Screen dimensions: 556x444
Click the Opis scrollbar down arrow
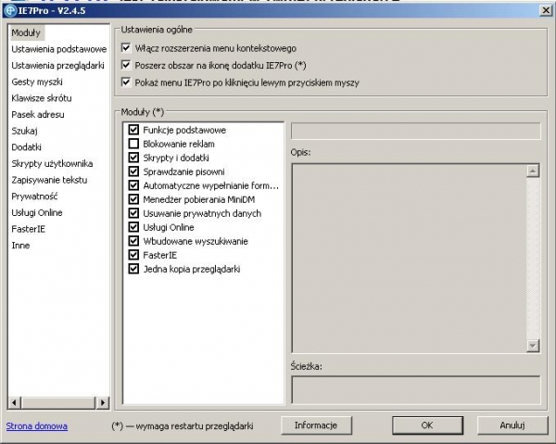tap(533, 346)
